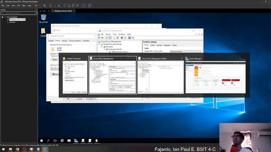Click Cancel in installer Properties dialog
This screenshot has width=271, height=152.
(80, 99)
